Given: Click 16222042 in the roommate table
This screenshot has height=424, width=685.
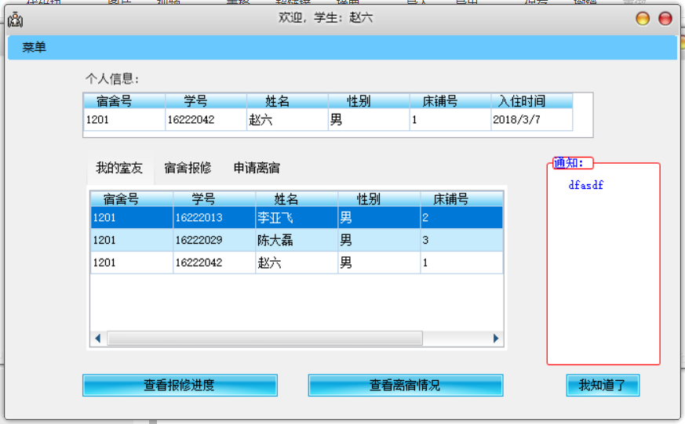Looking at the screenshot, I should (x=214, y=263).
